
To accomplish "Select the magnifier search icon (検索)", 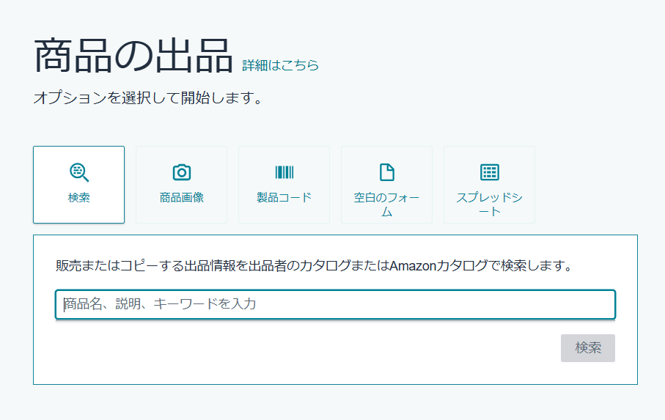I will point(79,172).
